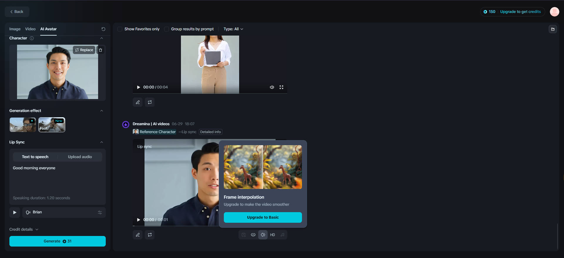Replace the character image

coord(84,50)
